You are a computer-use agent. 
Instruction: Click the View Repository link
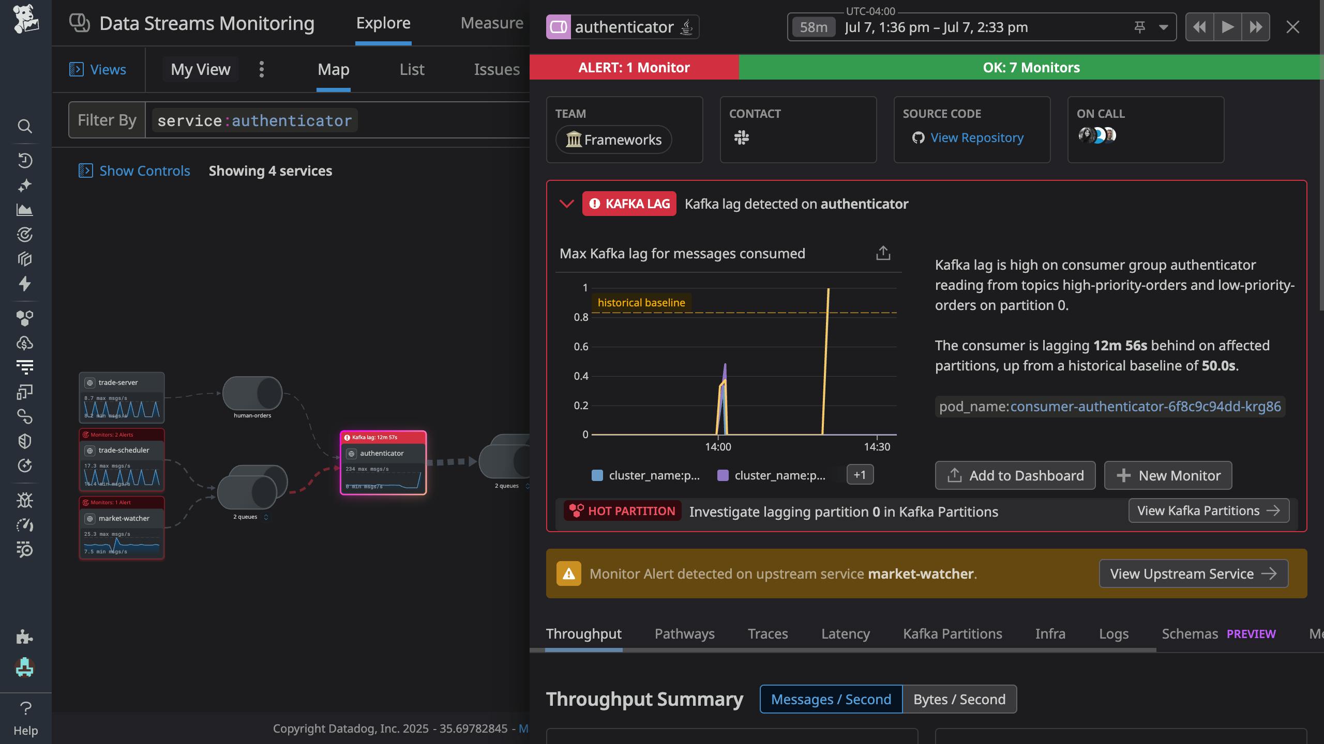(976, 137)
